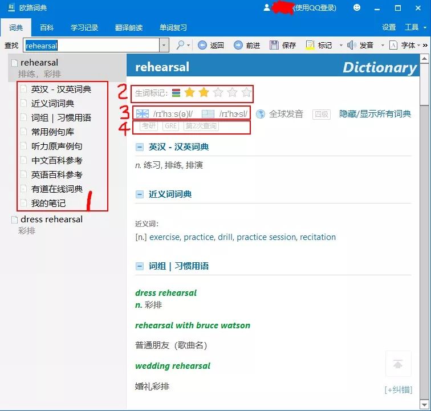Open the 字体 dropdown arrow
The width and height of the screenshot is (431, 411).
click(x=418, y=45)
